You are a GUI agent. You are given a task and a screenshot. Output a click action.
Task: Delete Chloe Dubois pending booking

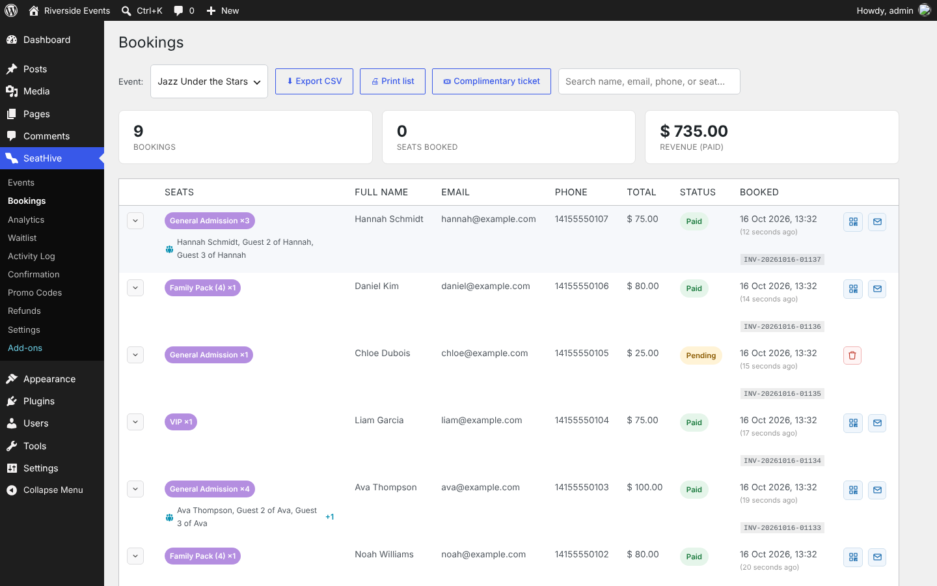(852, 356)
